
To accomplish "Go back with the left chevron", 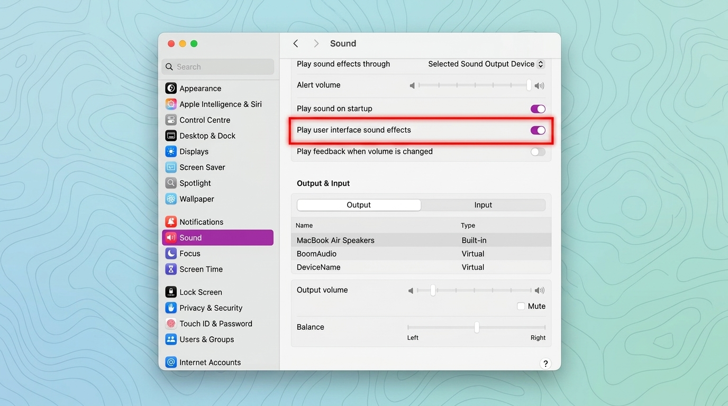I will tap(296, 43).
